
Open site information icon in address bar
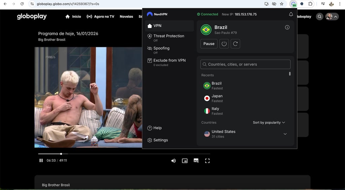click(32, 4)
